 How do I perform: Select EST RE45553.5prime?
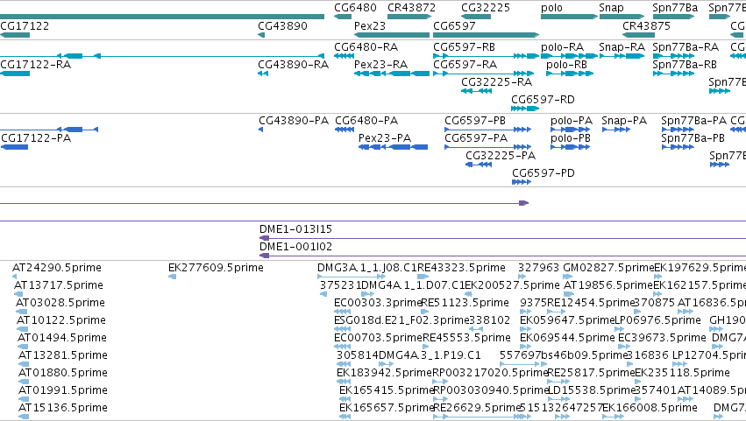(466, 338)
